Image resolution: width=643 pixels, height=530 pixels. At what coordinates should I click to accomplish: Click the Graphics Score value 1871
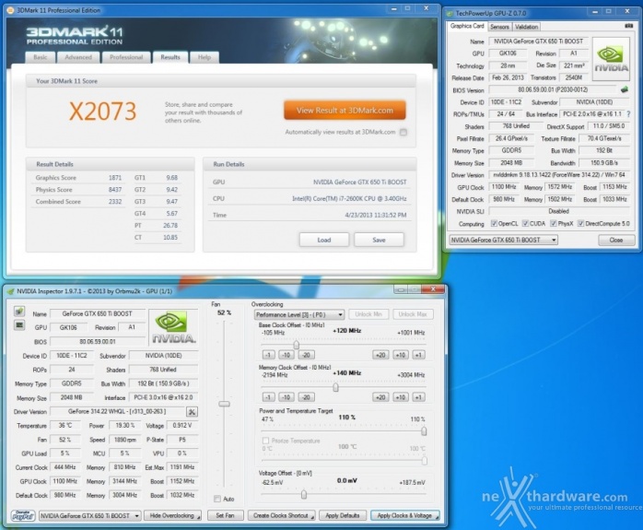pos(115,178)
